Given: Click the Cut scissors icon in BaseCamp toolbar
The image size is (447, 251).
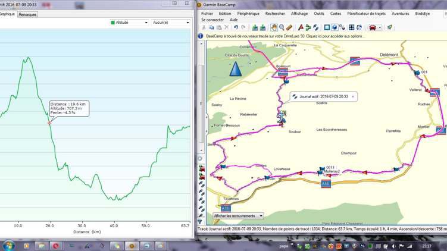Looking at the screenshot, I should [204, 27].
